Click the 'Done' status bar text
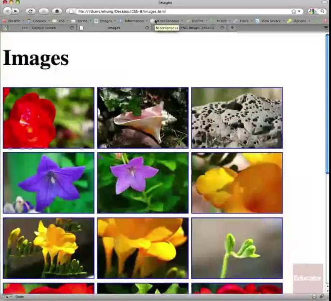This screenshot has height=301, width=331. point(20,296)
